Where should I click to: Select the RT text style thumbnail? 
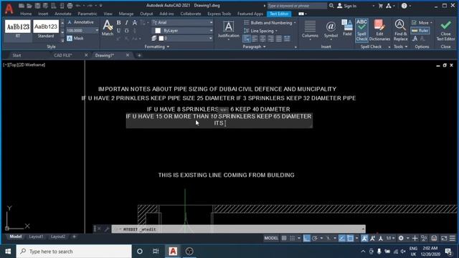(17, 29)
